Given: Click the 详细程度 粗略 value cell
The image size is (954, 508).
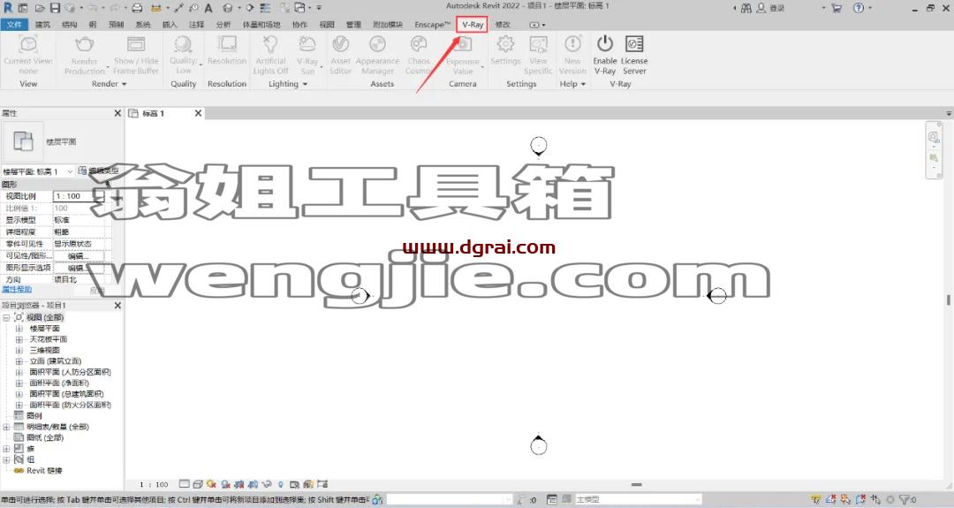Looking at the screenshot, I should point(79,232).
